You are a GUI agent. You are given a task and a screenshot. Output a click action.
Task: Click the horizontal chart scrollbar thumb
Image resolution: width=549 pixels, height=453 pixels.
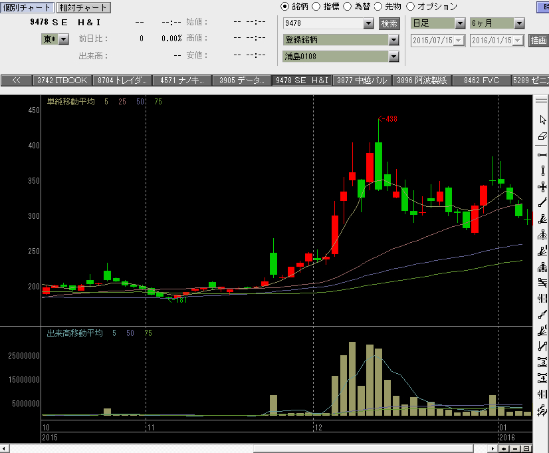364,449
